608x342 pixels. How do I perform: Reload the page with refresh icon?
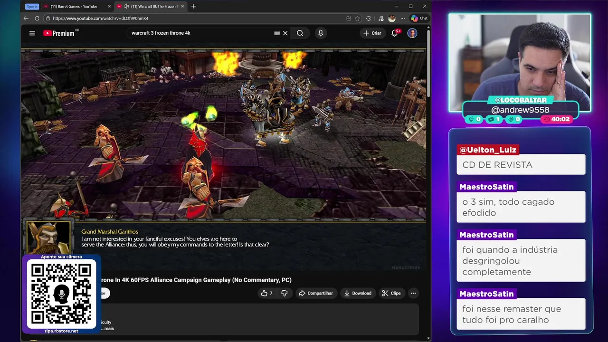click(x=37, y=18)
